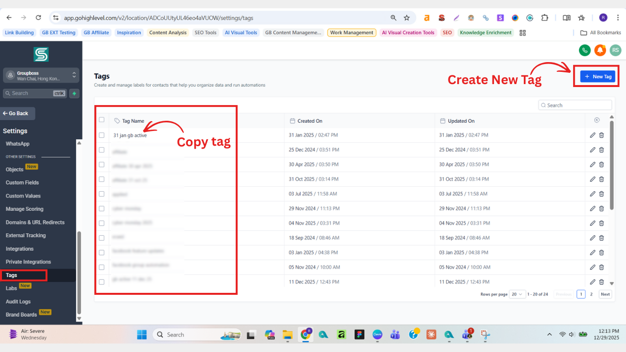626x352 pixels.
Task: Delete the 31 jan gb active tag
Action: (x=602, y=135)
